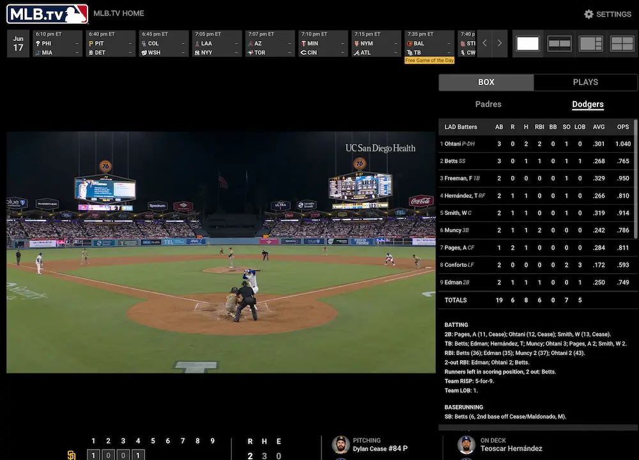
Task: Switch to the PLAYS tab
Action: point(585,82)
